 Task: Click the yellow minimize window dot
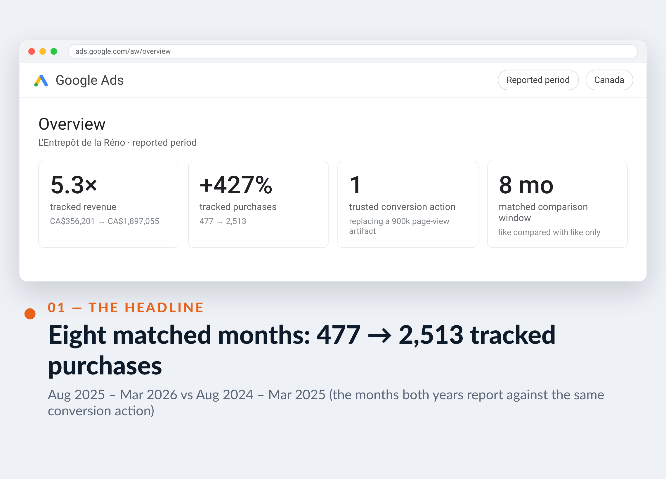43,51
